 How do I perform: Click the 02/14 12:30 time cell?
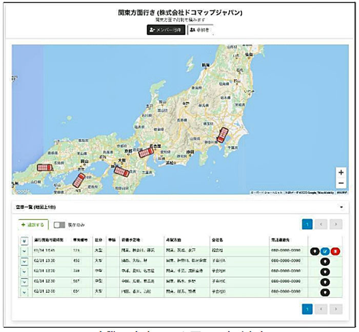(x=45, y=281)
